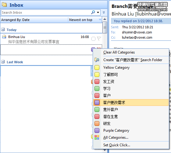Click the Inbox folder icon
Image resolution: width=171 pixels, height=153 pixels.
(x=4, y=5)
